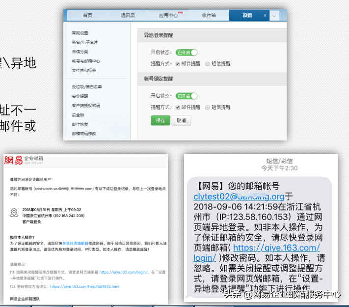The width and height of the screenshot is (349, 307).
Task: Open the qiye.163.com/login/ link in the email tips
Action: point(123,272)
